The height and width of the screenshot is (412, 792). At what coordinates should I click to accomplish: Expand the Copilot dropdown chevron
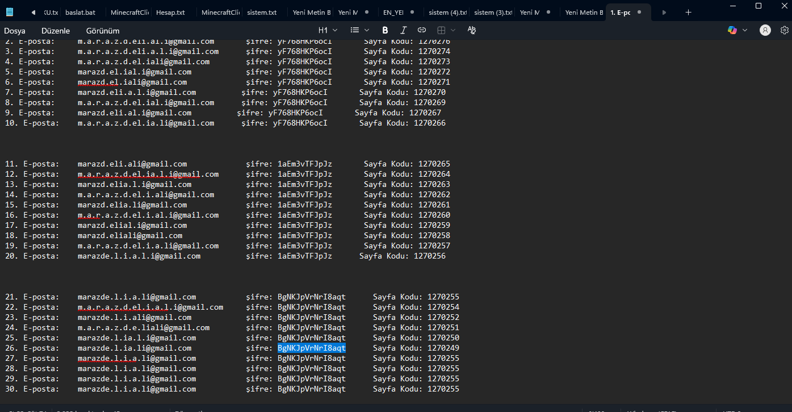coord(745,30)
